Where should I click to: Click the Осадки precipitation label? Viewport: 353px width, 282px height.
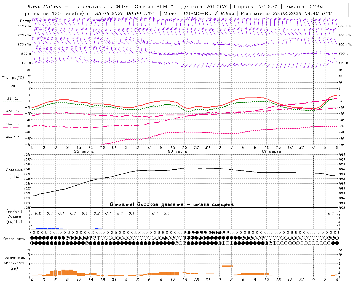click(14, 216)
